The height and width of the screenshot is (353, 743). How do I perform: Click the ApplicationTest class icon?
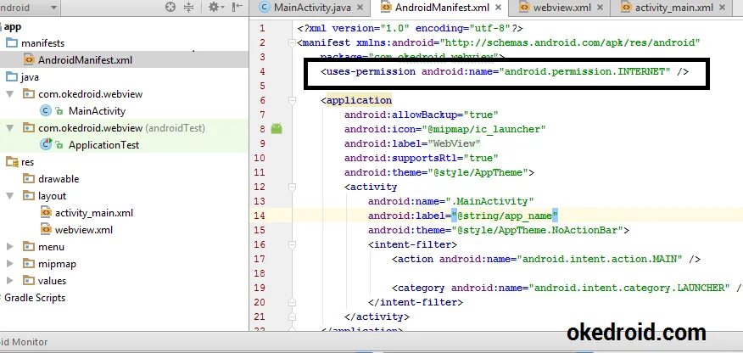(x=46, y=144)
